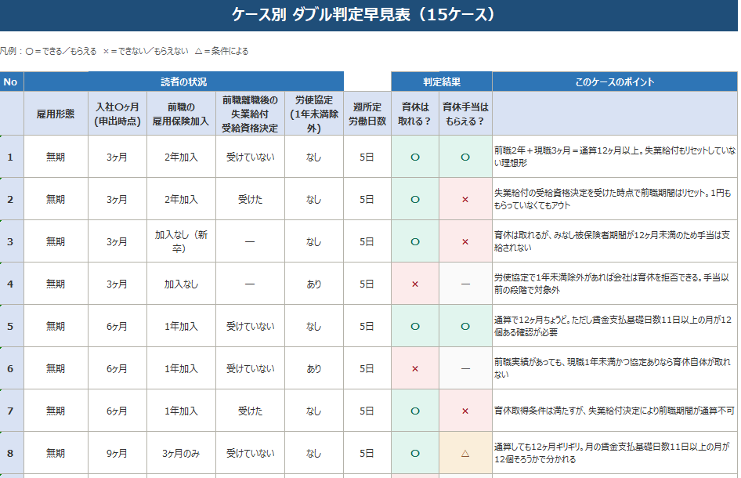Screen dimensions: 741x478
Task: Select row number 1 cell
Action: tap(10, 157)
